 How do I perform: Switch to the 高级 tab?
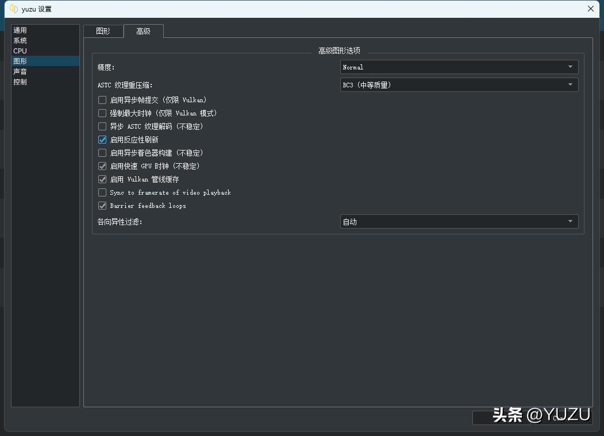coord(143,31)
